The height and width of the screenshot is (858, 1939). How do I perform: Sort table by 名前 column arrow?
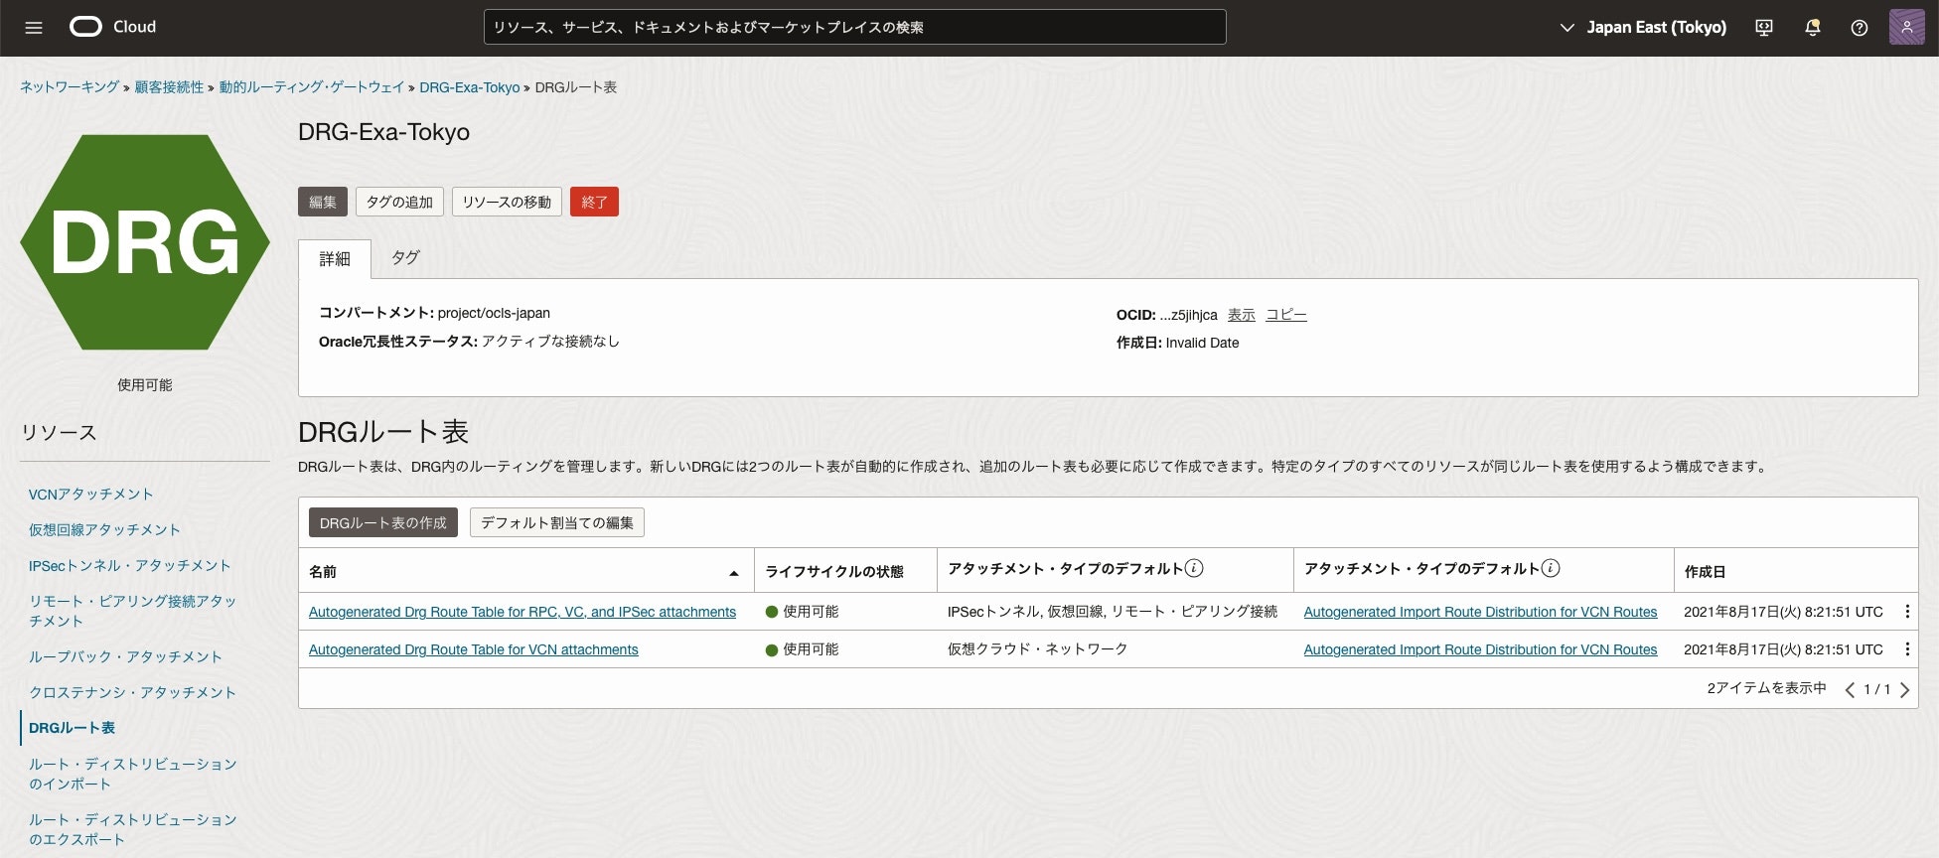tap(733, 573)
